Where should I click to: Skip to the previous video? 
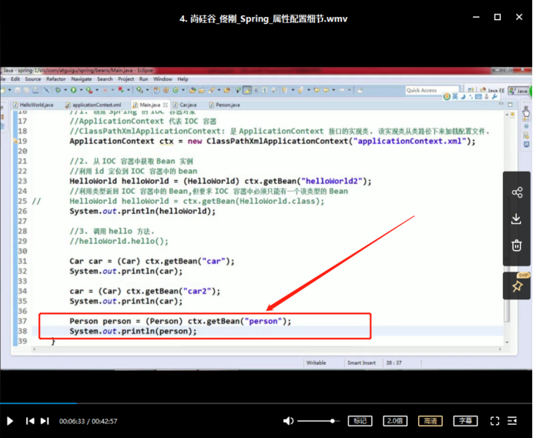tap(30, 421)
